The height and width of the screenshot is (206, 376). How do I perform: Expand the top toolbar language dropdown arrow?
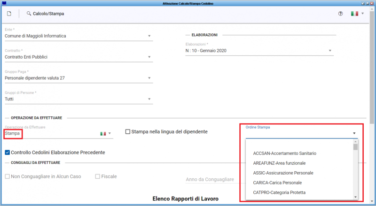(362, 14)
